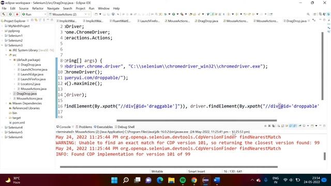Click the weather widget showing 30°C Haze

click(13, 180)
